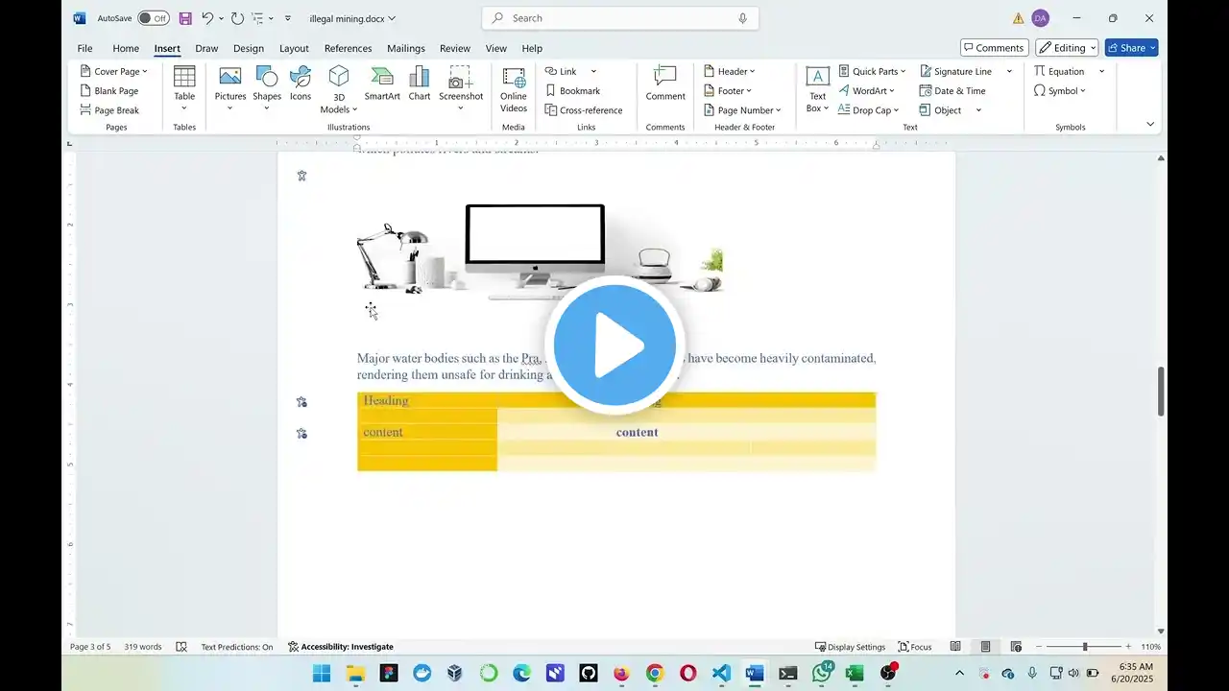Screen dimensions: 1229x691
Task: Insert a Bookmark
Action: pyautogui.click(x=572, y=90)
